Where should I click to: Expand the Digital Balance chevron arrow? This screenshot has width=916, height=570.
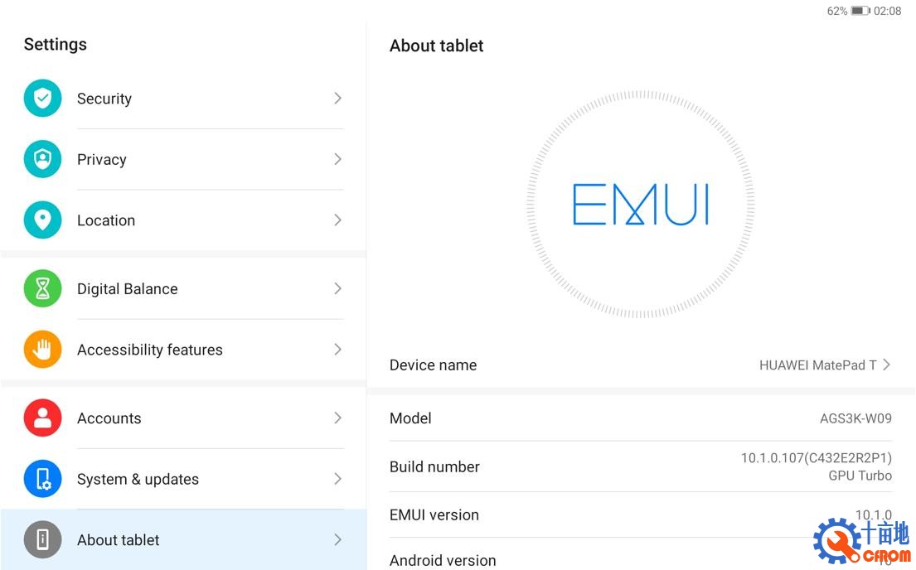[337, 288]
